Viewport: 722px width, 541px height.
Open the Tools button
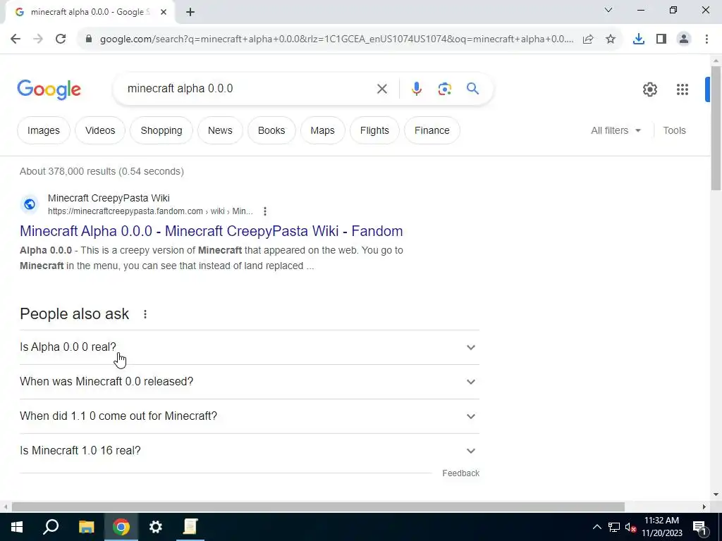click(674, 130)
